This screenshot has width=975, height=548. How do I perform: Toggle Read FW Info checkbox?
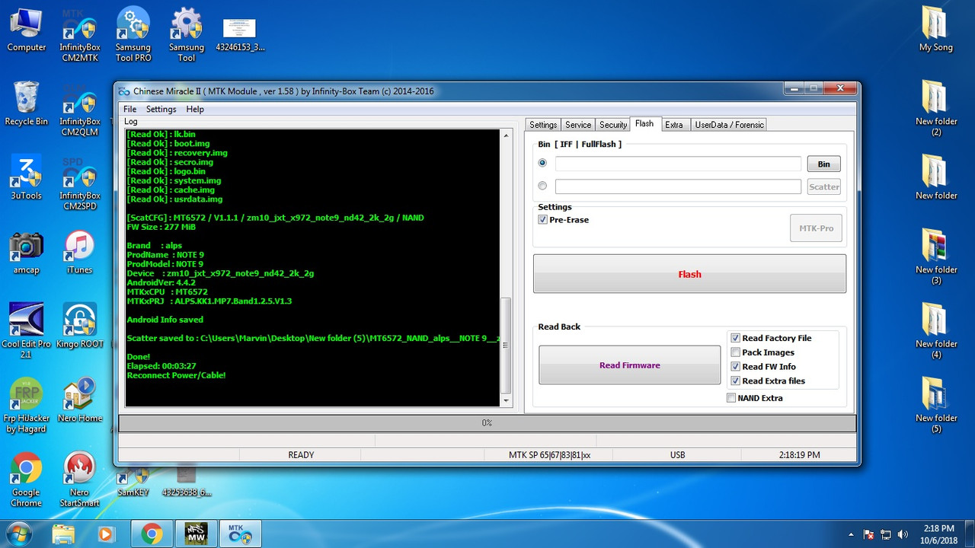[x=735, y=367]
